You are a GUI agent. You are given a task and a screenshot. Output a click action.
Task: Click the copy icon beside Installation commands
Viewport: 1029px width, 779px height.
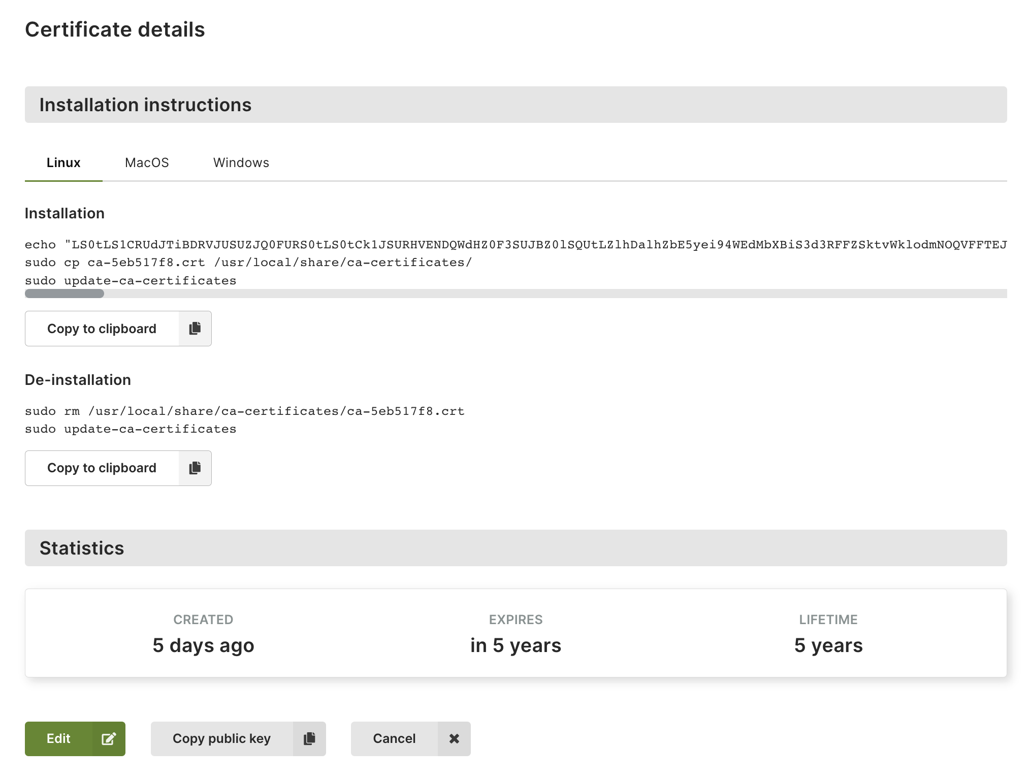[195, 329]
